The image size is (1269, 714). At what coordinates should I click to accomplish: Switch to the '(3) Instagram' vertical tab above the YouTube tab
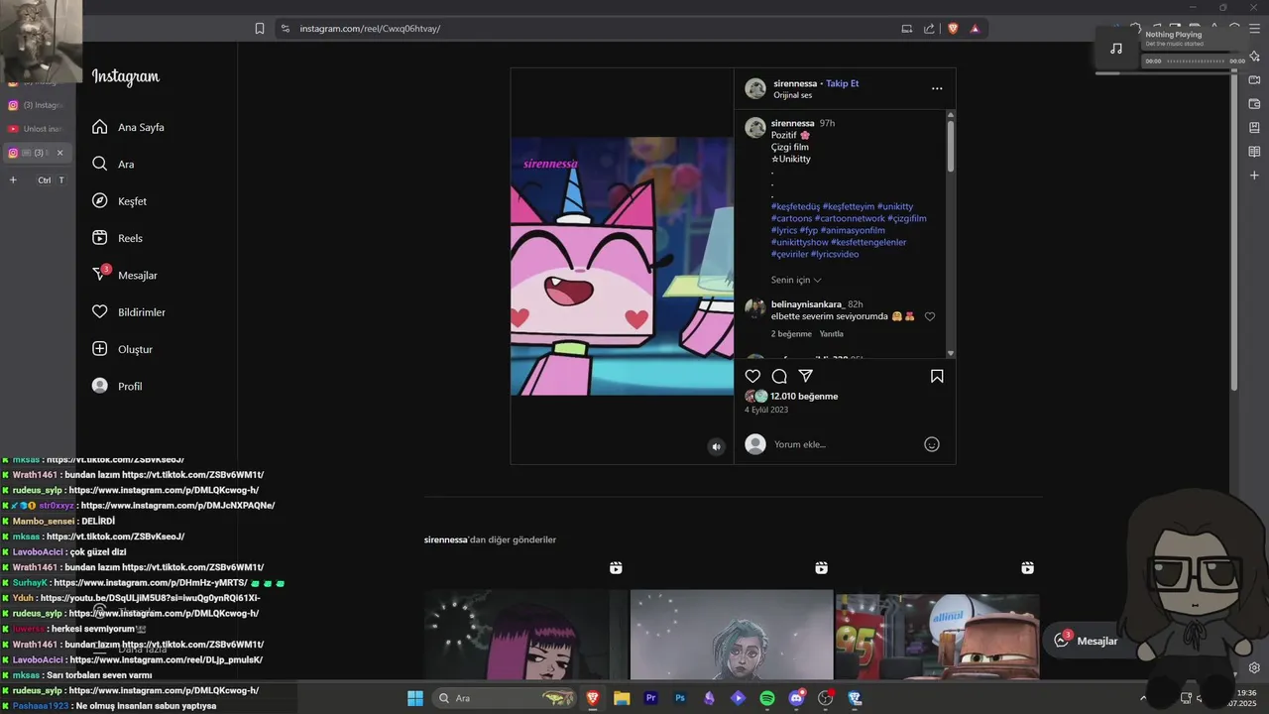(36, 105)
